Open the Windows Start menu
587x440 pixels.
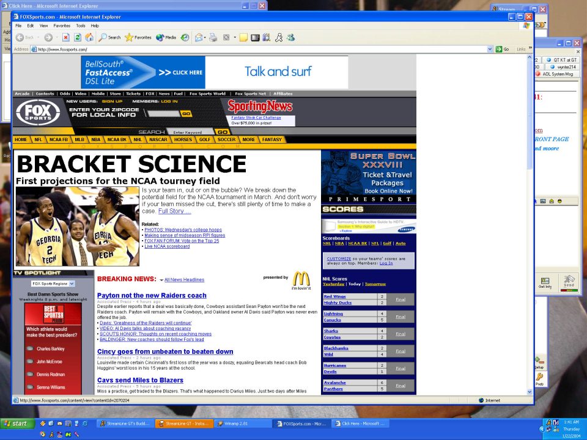click(17, 424)
